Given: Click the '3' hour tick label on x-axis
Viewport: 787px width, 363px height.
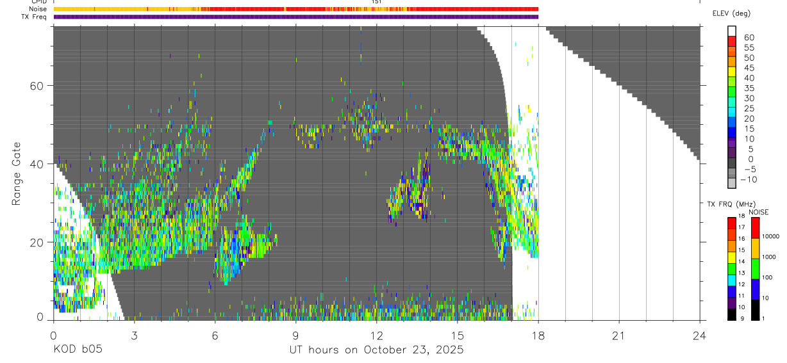Looking at the screenshot, I should pyautogui.click(x=134, y=335).
